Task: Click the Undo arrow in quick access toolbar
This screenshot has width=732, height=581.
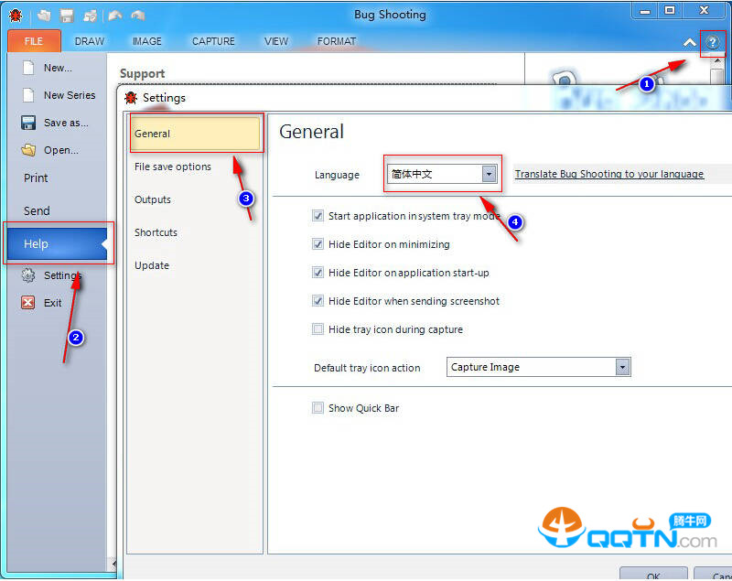Action: (114, 16)
